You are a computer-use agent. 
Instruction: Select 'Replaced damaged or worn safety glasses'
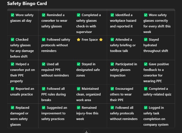pos(22,116)
